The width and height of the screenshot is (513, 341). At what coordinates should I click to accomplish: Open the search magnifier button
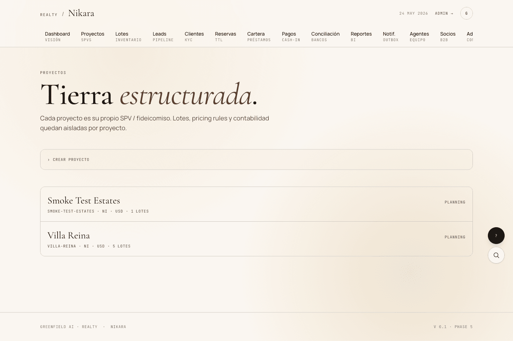pyautogui.click(x=496, y=255)
